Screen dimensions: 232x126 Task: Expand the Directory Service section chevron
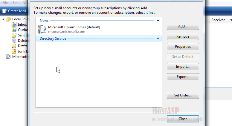click(x=158, y=39)
